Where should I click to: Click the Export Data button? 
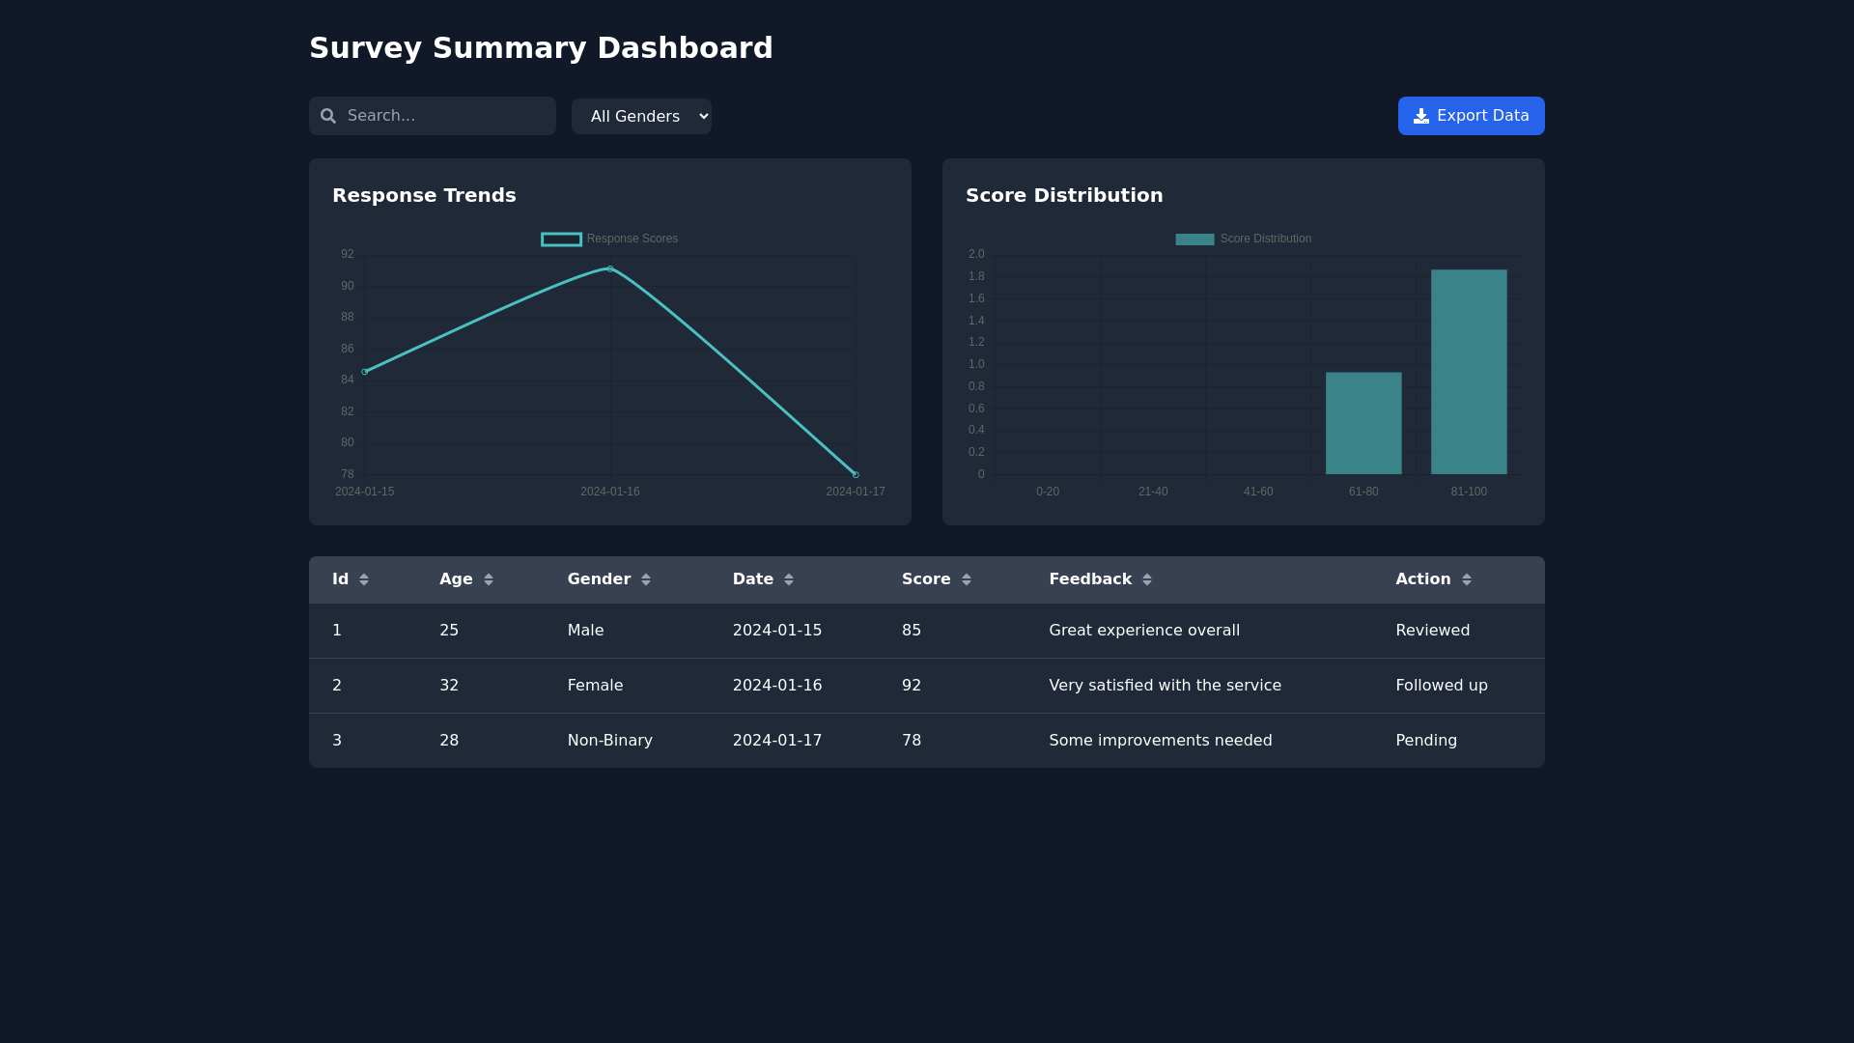1470,115
